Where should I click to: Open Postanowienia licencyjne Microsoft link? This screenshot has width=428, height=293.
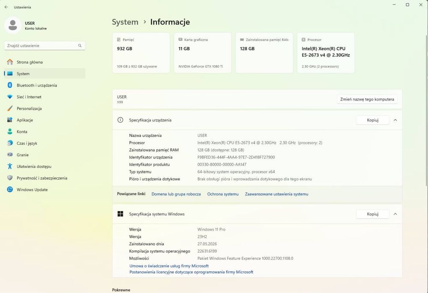point(191,272)
